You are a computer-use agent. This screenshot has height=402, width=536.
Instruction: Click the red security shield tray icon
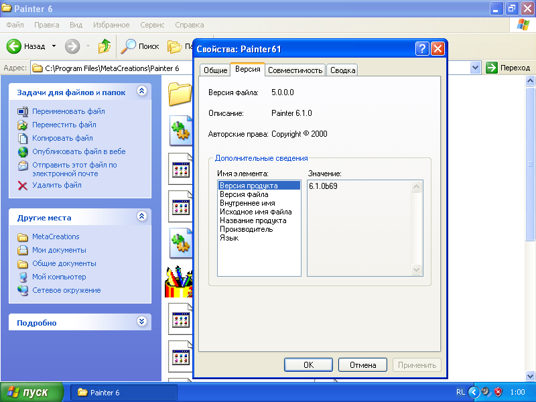[498, 392]
